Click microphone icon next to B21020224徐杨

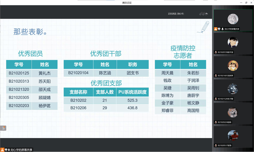point(216,122)
